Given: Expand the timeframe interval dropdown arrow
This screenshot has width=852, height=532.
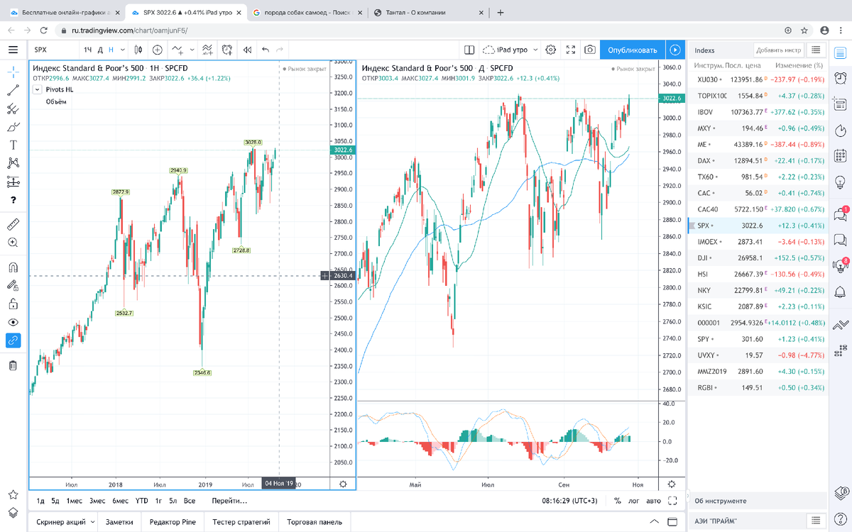Looking at the screenshot, I should click(x=122, y=50).
